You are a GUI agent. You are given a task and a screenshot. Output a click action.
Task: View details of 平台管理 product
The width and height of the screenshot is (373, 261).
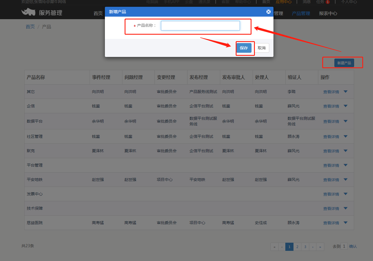point(331,165)
